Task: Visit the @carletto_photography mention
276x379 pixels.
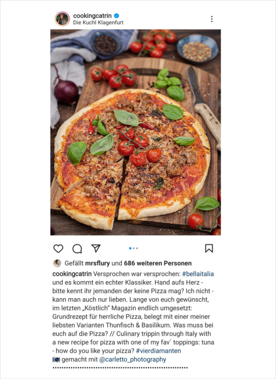Action: [133, 359]
